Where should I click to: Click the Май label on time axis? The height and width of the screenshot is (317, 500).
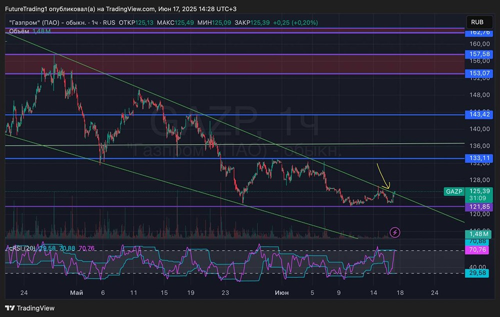point(76,293)
